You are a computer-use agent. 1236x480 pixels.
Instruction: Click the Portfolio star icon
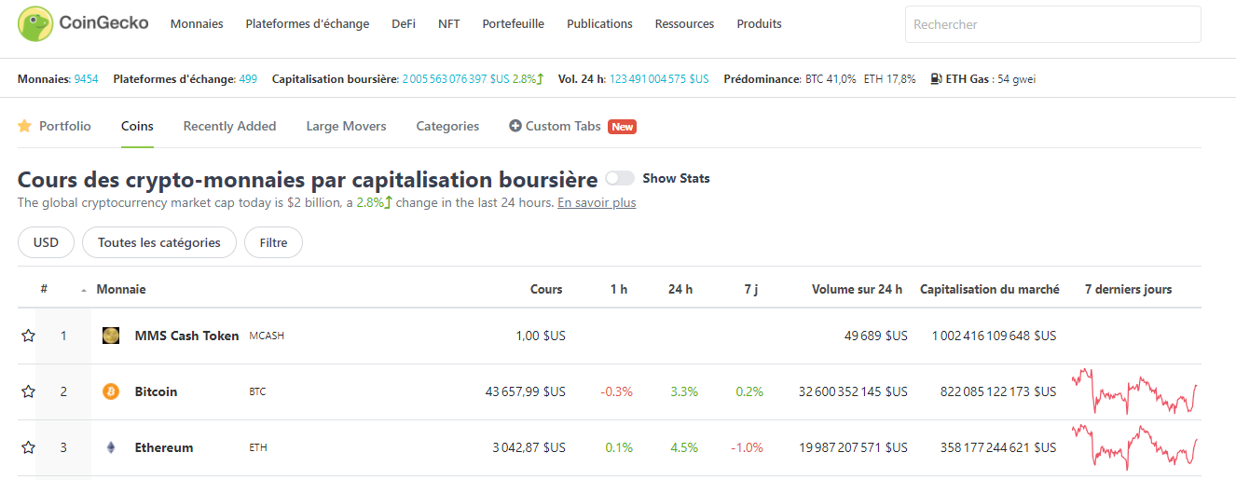[25, 126]
